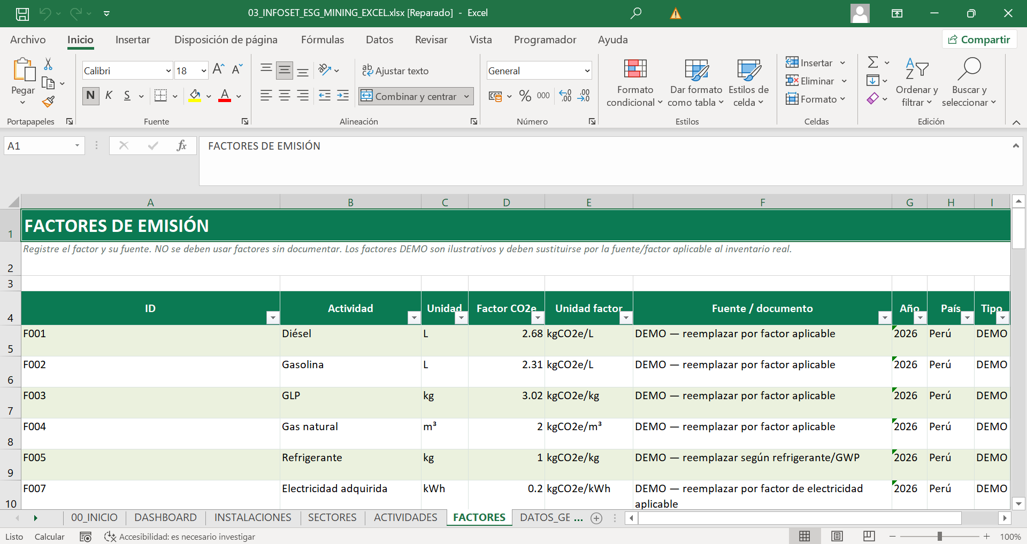1027x544 pixels.
Task: Click the Clear eraser icon in Edición
Action: tap(873, 99)
